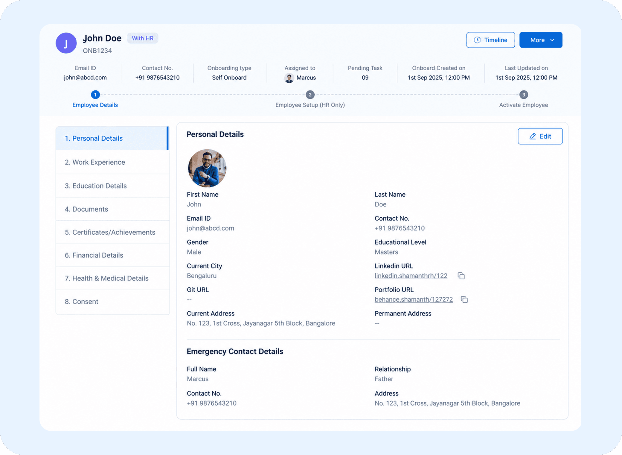622x455 pixels.
Task: Click the employee profile photo
Action: click(207, 168)
